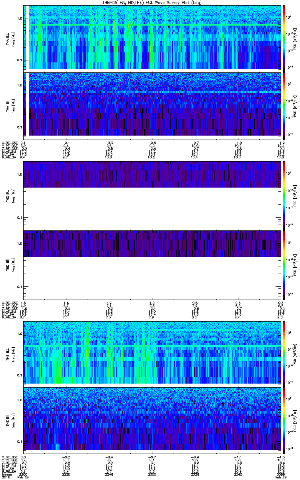Click the X_RE_GSE row label under the THE panels

pyautogui.click(x=9, y=457)
